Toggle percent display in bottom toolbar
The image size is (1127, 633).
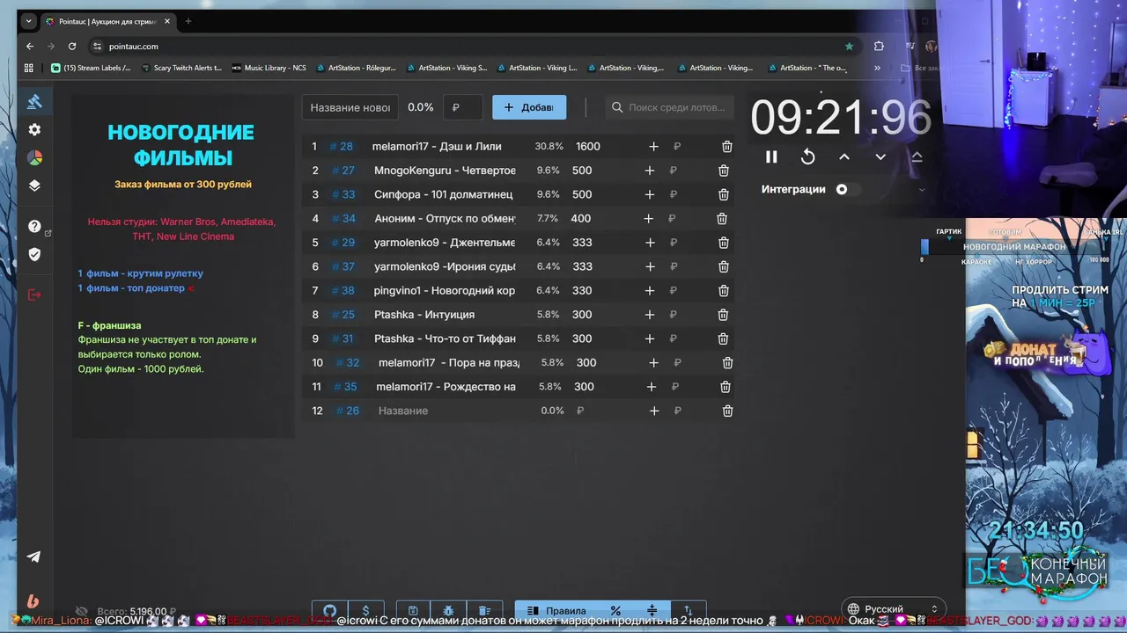coord(615,610)
